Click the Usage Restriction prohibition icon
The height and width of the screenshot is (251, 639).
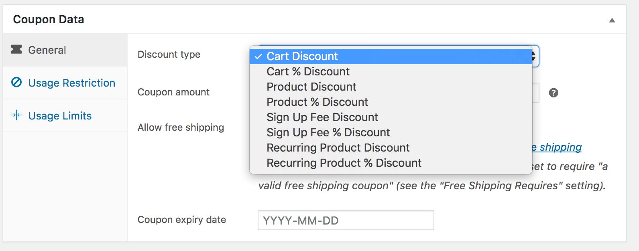click(x=16, y=83)
